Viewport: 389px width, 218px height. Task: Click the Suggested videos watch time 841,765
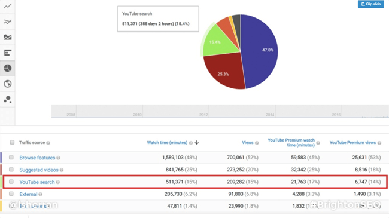tap(175, 170)
